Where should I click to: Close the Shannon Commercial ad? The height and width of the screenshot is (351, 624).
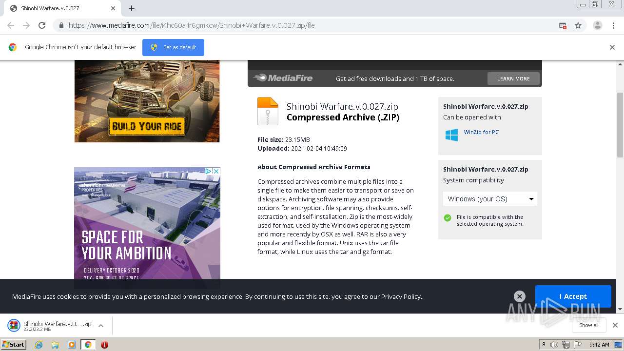point(216,171)
